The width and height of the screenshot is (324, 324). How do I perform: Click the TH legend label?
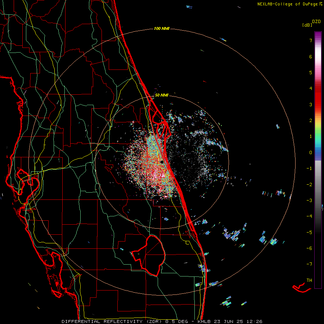(x=309, y=280)
